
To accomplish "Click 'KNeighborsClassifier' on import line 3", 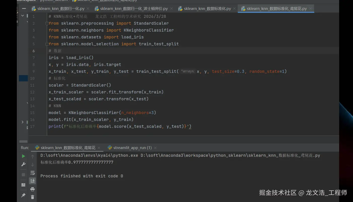I will [x=149, y=30].
